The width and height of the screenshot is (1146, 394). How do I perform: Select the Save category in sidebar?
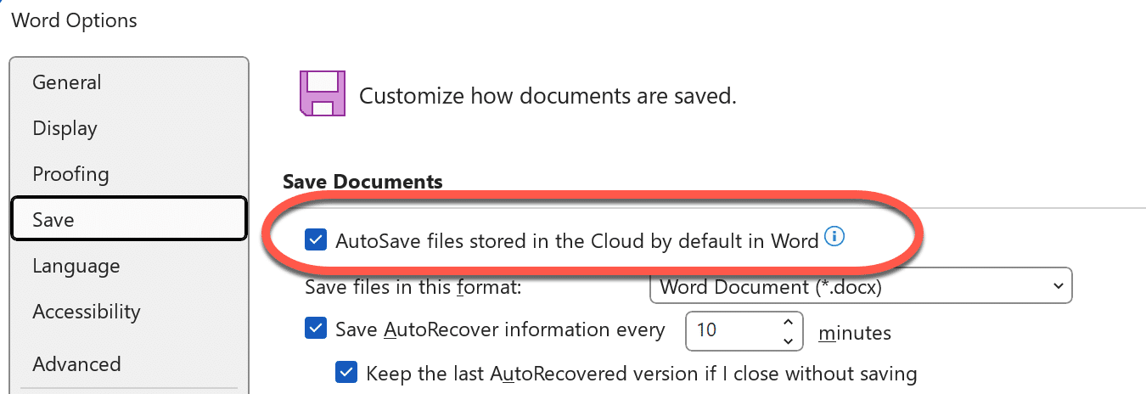click(x=53, y=220)
